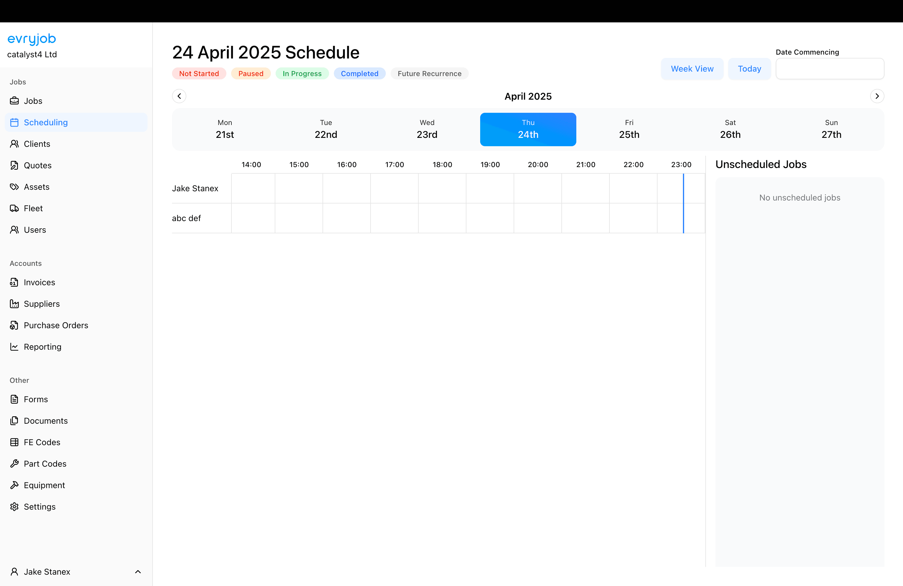
Task: Click the Part Codes wrench icon
Action: [14, 464]
